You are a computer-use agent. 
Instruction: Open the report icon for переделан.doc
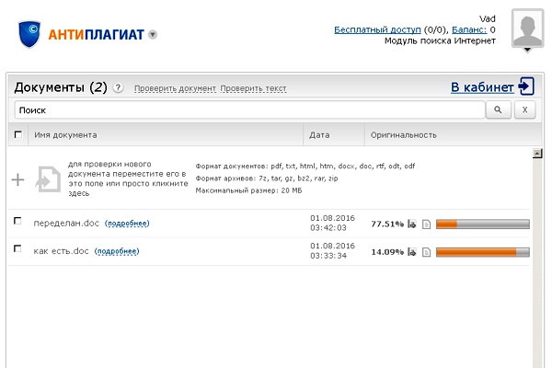coord(412,224)
